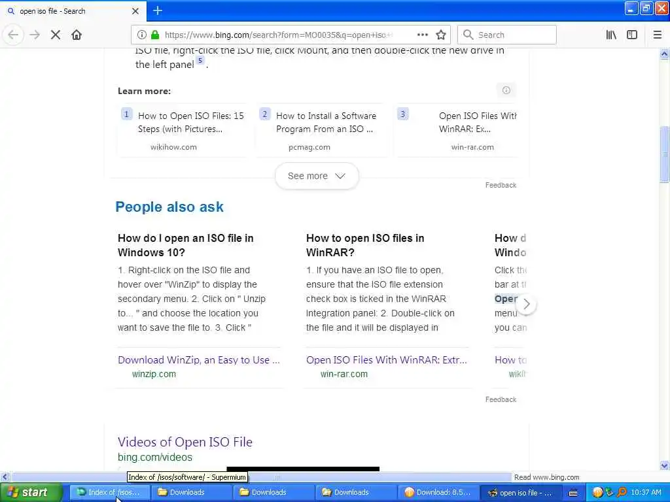Click Feedback below People also ask
670x502 pixels.
501,399
